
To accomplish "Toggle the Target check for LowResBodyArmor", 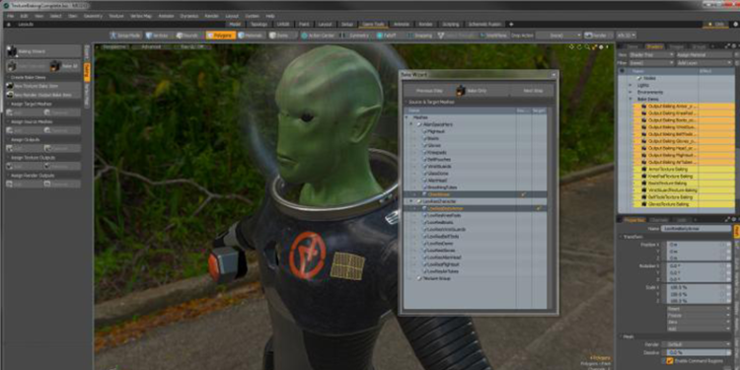I will pyautogui.click(x=539, y=208).
